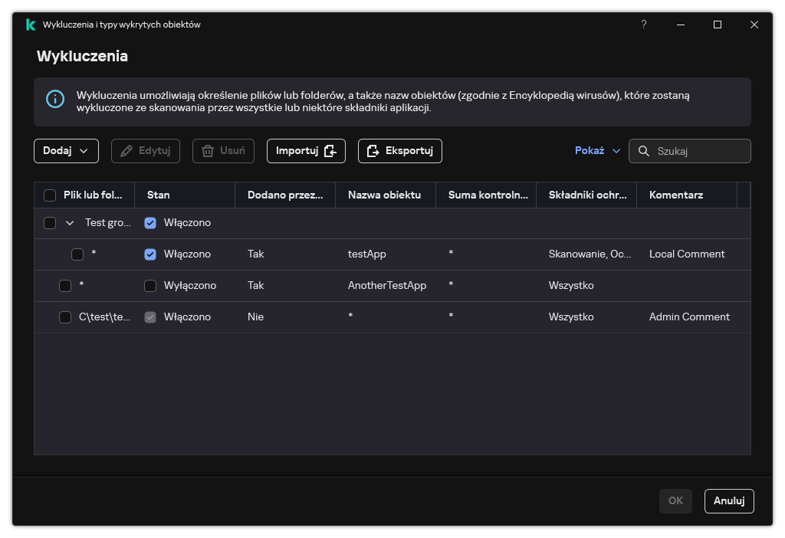Click the Anuluj button

tap(729, 500)
